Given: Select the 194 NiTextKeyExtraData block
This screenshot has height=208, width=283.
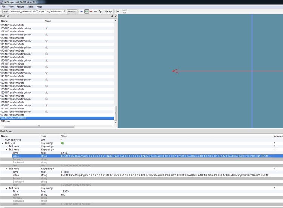Looking at the screenshot, I should click(x=57, y=118).
